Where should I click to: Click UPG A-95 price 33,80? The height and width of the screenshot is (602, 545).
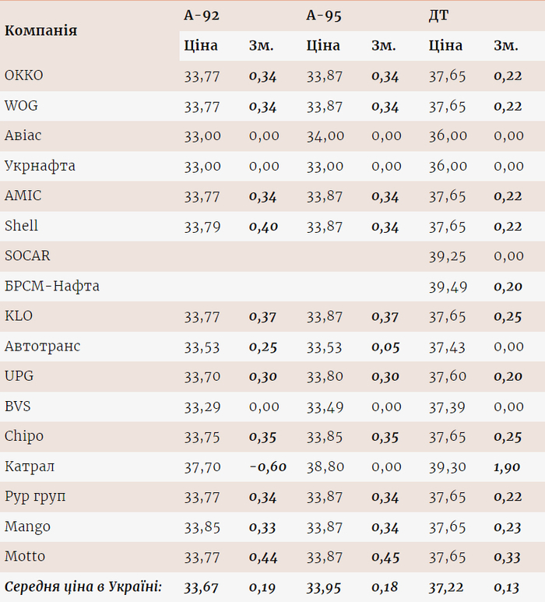click(325, 376)
